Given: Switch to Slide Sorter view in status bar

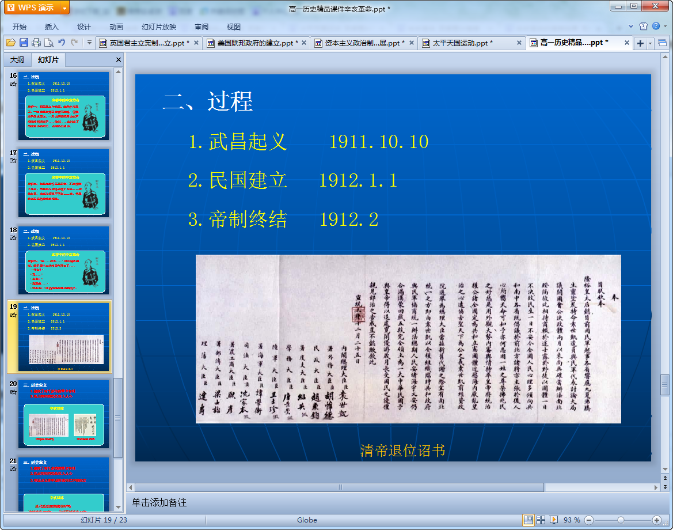Looking at the screenshot, I should tap(541, 520).
